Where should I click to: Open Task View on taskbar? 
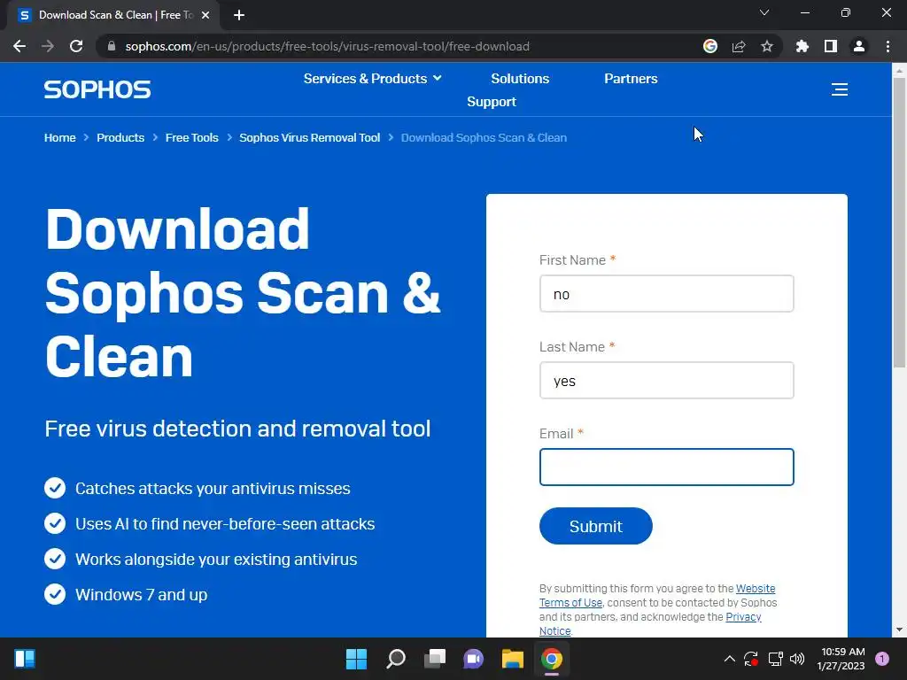pos(435,659)
